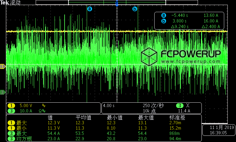Click the 22.9 RMS average cell
Screen dimensions: 236x142
tap(80, 139)
